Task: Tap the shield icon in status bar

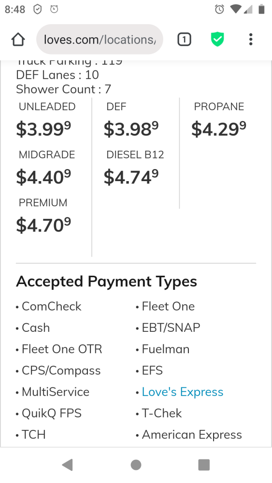Action: (37, 9)
